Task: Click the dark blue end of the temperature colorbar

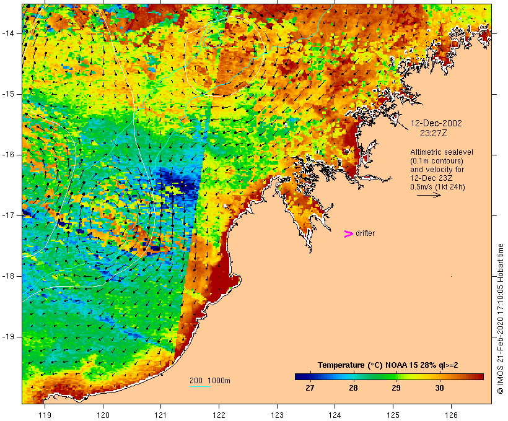Action: [300, 376]
